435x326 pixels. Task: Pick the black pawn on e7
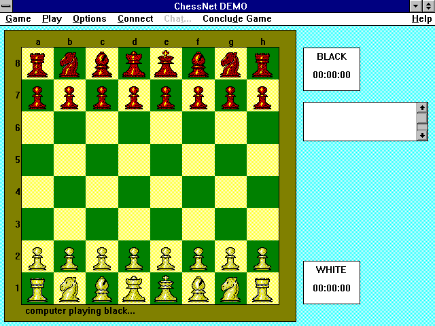166,98
